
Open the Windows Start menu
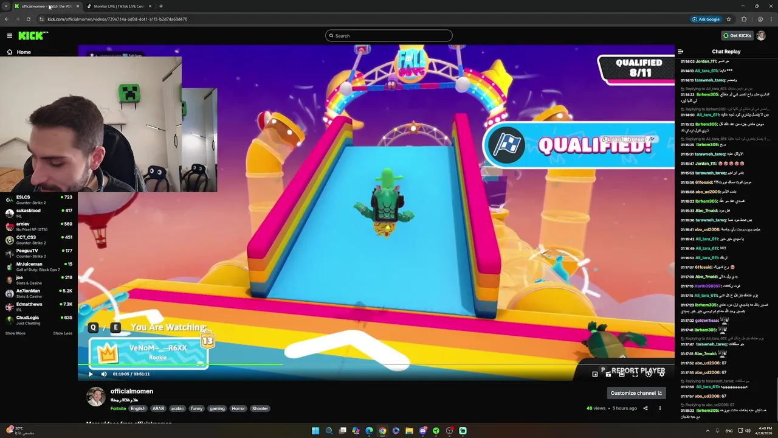pos(315,431)
